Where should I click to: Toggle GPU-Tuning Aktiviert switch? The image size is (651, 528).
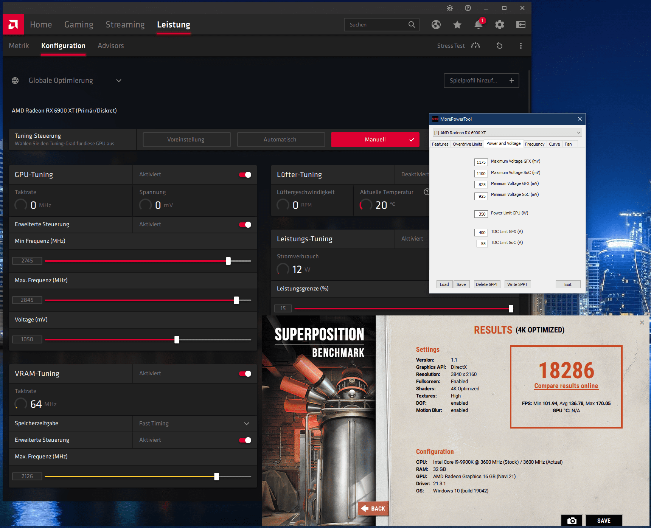[245, 175]
